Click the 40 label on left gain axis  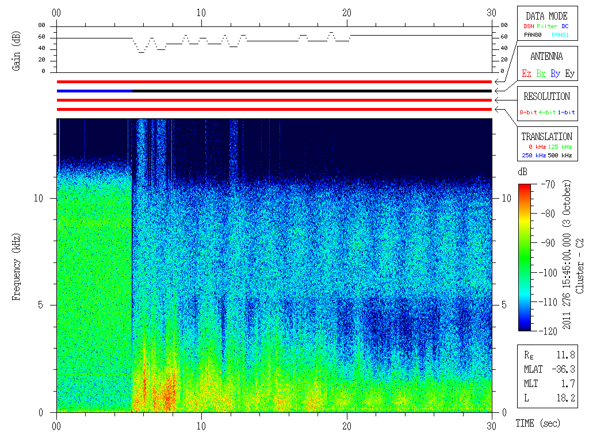(x=41, y=48)
